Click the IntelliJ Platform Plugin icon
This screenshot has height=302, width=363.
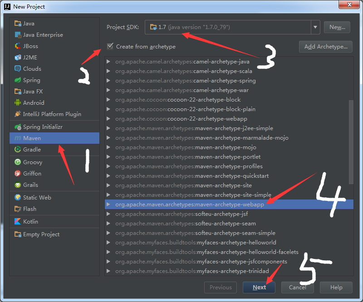point(18,114)
